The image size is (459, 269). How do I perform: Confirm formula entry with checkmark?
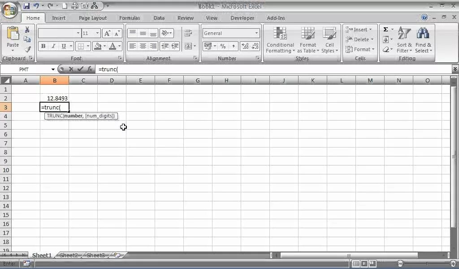pyautogui.click(x=80, y=69)
